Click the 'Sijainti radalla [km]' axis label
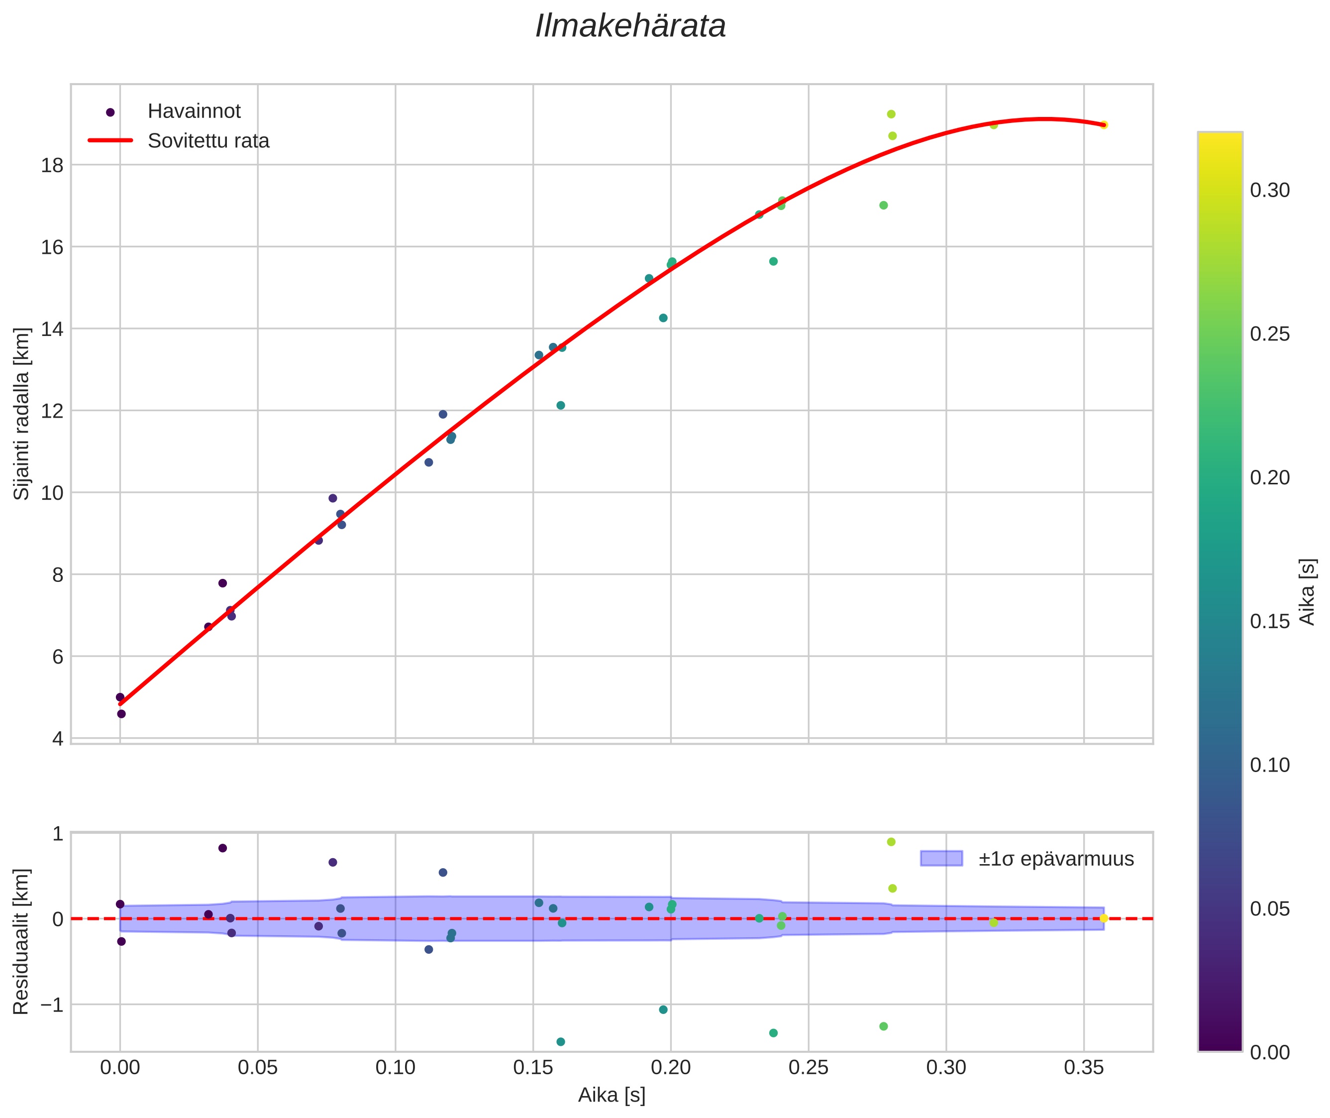Viewport: 1330px width, 1118px height. 21,414
